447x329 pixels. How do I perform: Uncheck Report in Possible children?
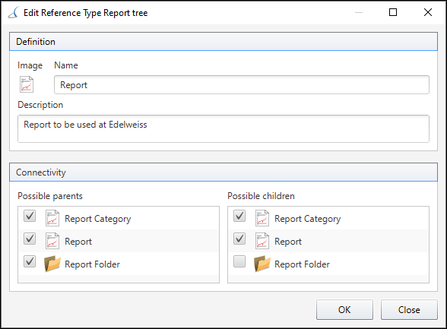239,239
